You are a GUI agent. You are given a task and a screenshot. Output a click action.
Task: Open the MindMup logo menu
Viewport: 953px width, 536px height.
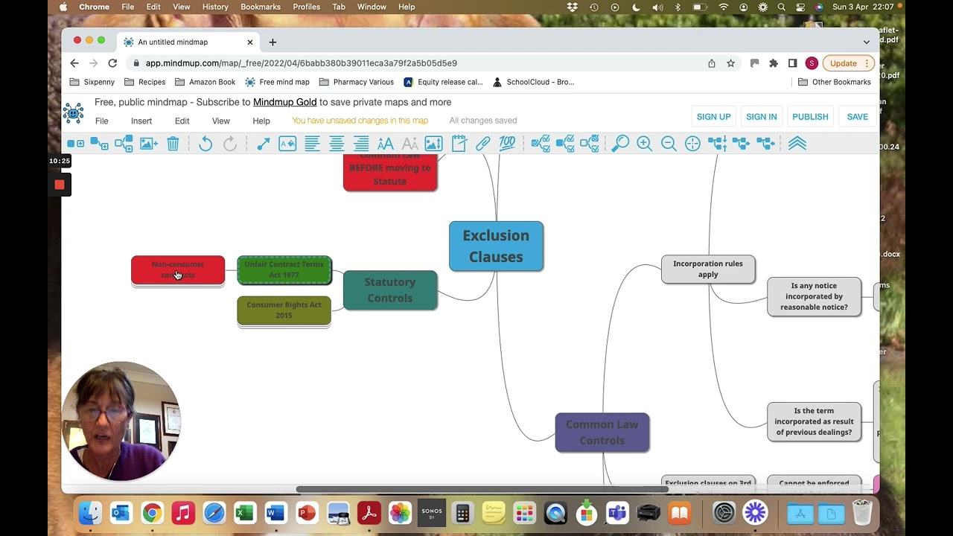point(73,112)
